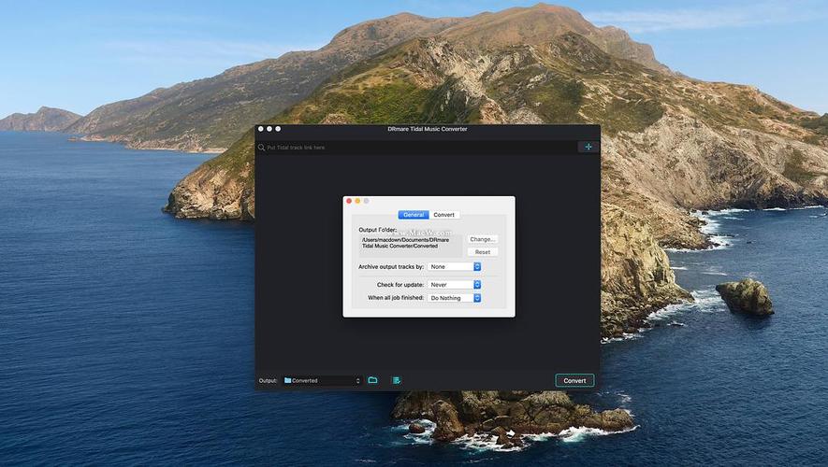This screenshot has width=828, height=467.
Task: Open the When all job finished dropdown
Action: pyautogui.click(x=454, y=298)
